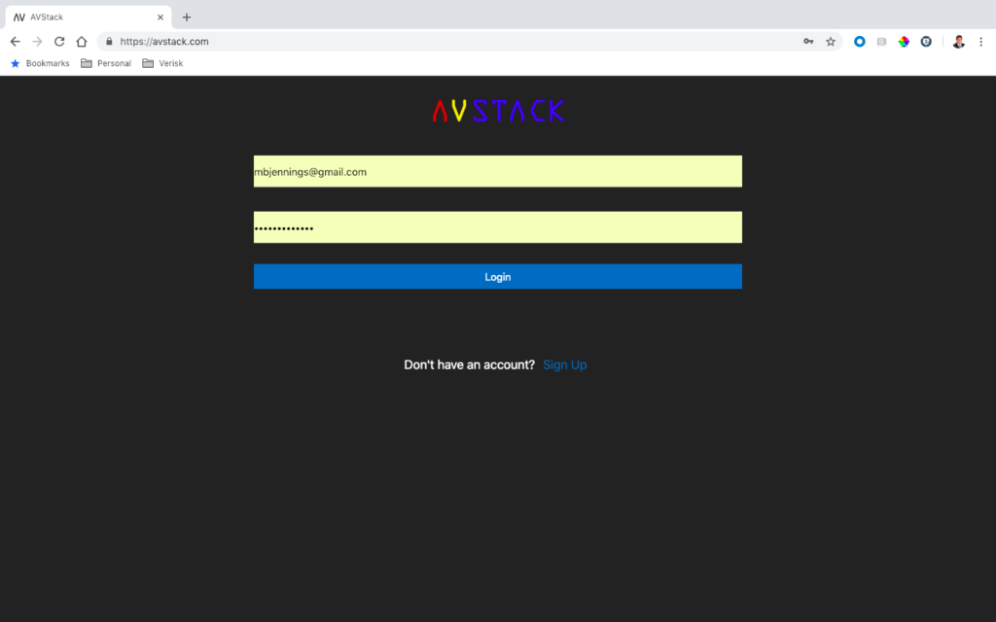
Task: Open the Personal bookmarks folder
Action: (106, 63)
